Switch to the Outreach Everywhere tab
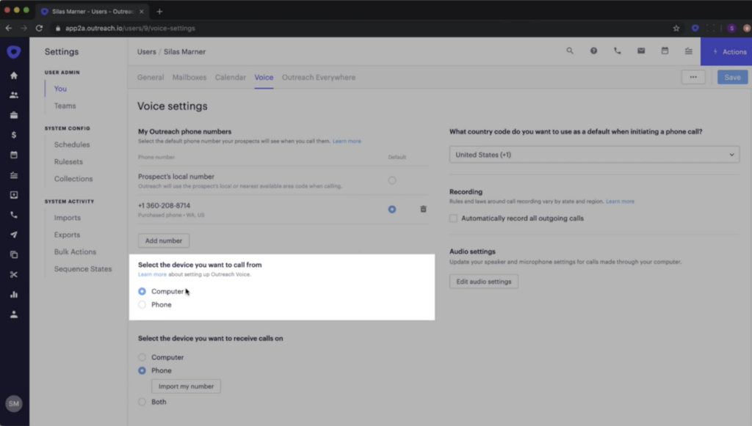 [319, 77]
